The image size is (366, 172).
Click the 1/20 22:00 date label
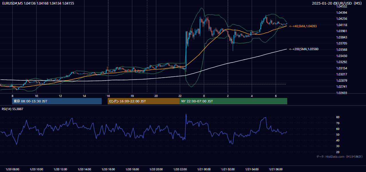point(180,169)
